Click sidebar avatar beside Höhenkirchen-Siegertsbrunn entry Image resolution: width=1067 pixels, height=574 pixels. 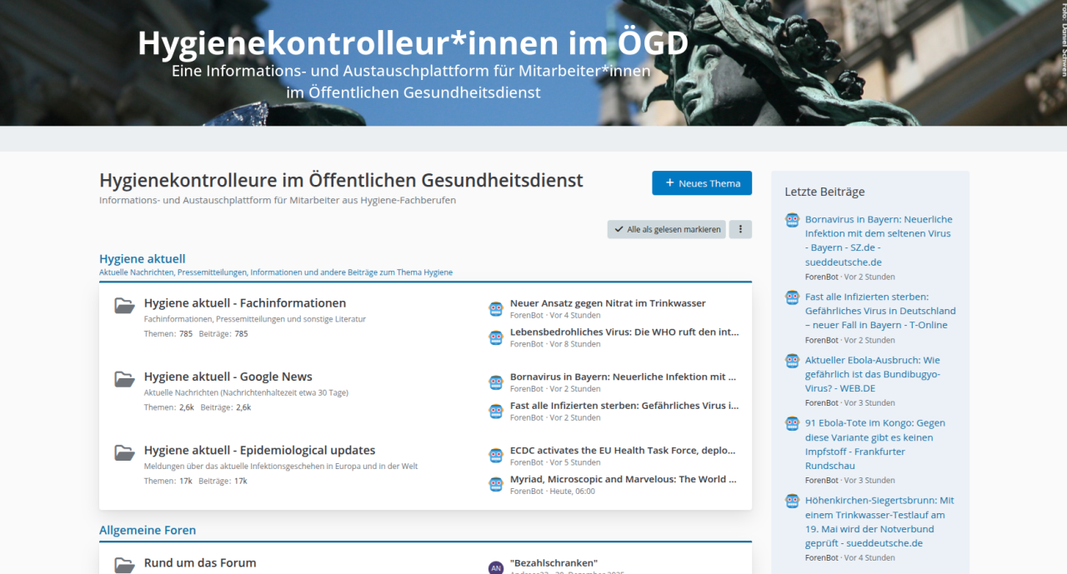(x=792, y=501)
